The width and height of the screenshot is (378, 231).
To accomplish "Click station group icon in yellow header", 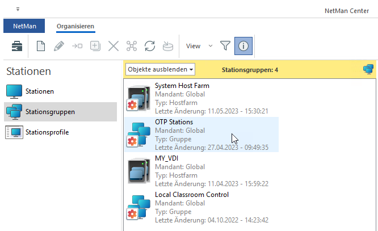I will (x=368, y=69).
